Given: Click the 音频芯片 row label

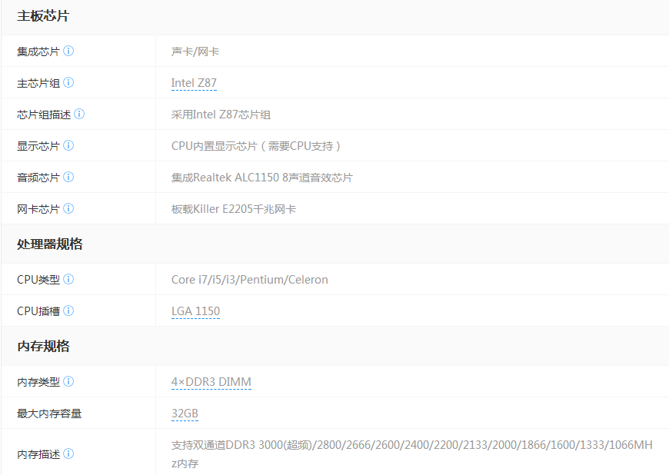Looking at the screenshot, I should point(38,178).
